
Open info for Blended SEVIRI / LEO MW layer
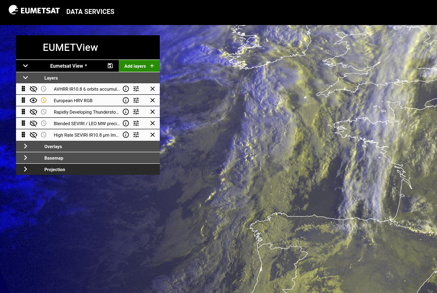[x=126, y=123]
